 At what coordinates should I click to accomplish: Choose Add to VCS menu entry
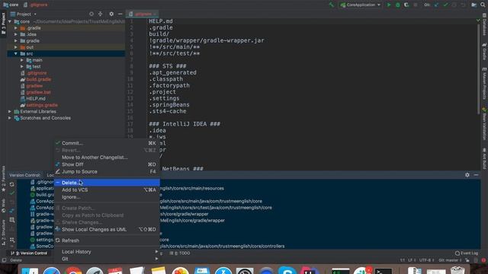[x=107, y=190]
